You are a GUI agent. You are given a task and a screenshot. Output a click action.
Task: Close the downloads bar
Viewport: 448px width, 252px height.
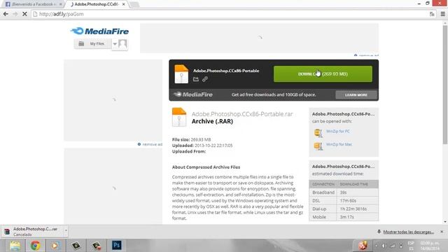442,232
